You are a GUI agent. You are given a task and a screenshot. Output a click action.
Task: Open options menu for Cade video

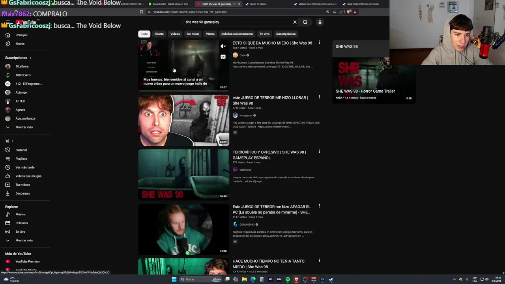coord(319,43)
